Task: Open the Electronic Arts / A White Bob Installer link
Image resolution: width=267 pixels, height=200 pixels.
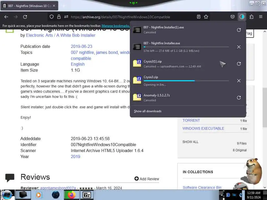Action: pos(60,35)
